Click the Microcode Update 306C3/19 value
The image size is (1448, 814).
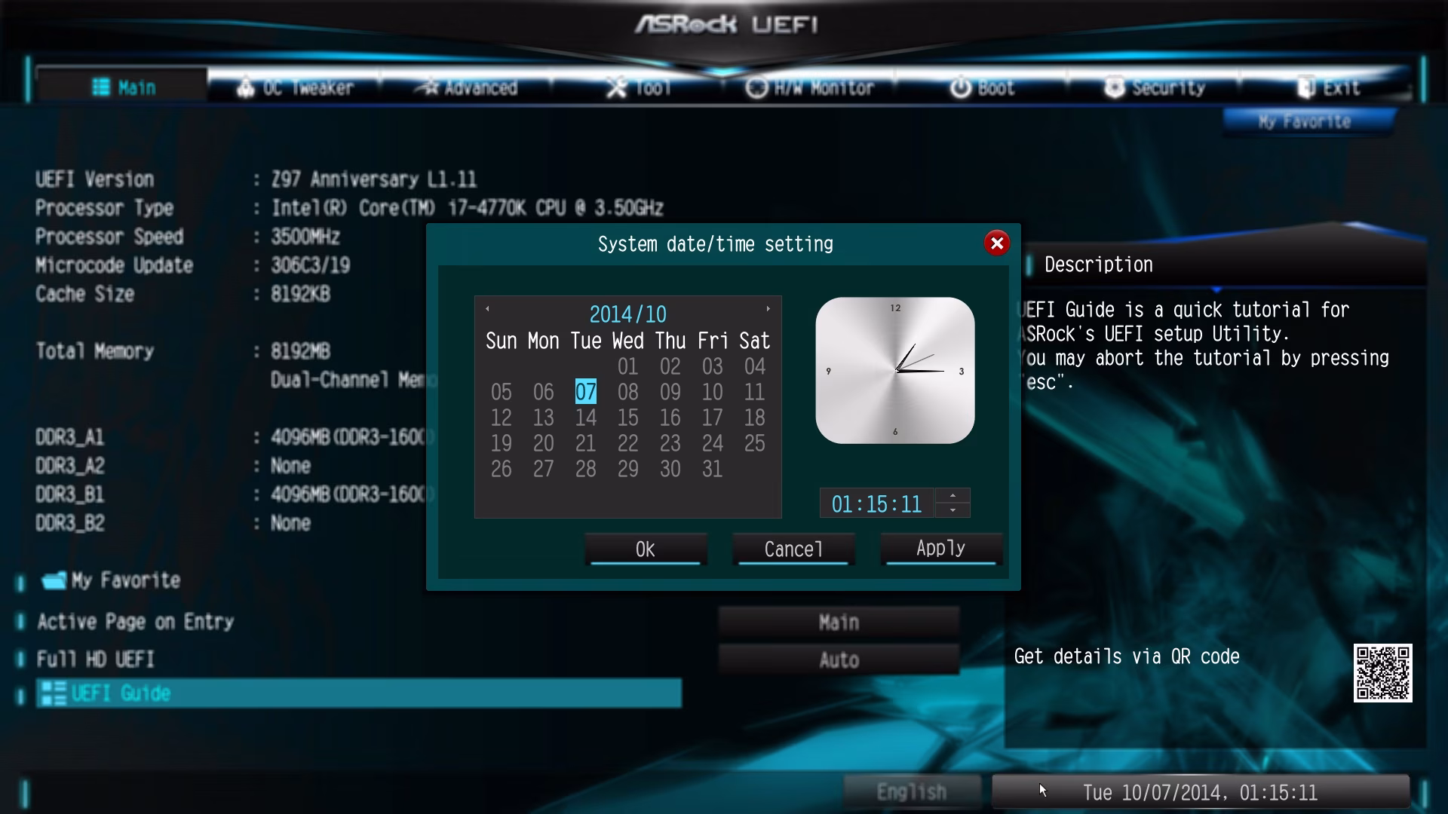[x=311, y=265]
